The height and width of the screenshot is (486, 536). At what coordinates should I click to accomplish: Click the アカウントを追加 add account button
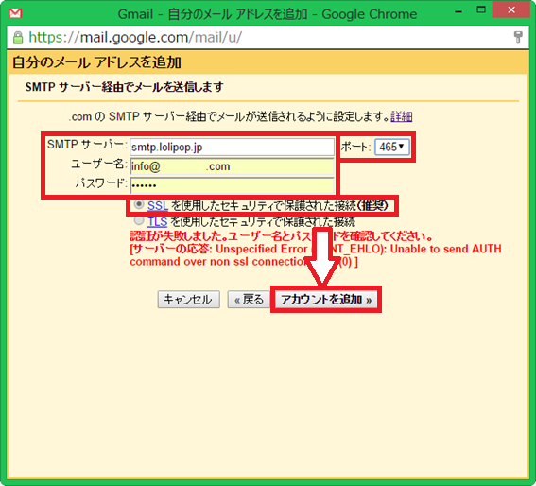pyautogui.click(x=326, y=300)
